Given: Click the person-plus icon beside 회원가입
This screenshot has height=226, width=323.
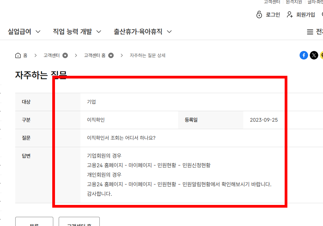Looking at the screenshot, I should [290, 14].
